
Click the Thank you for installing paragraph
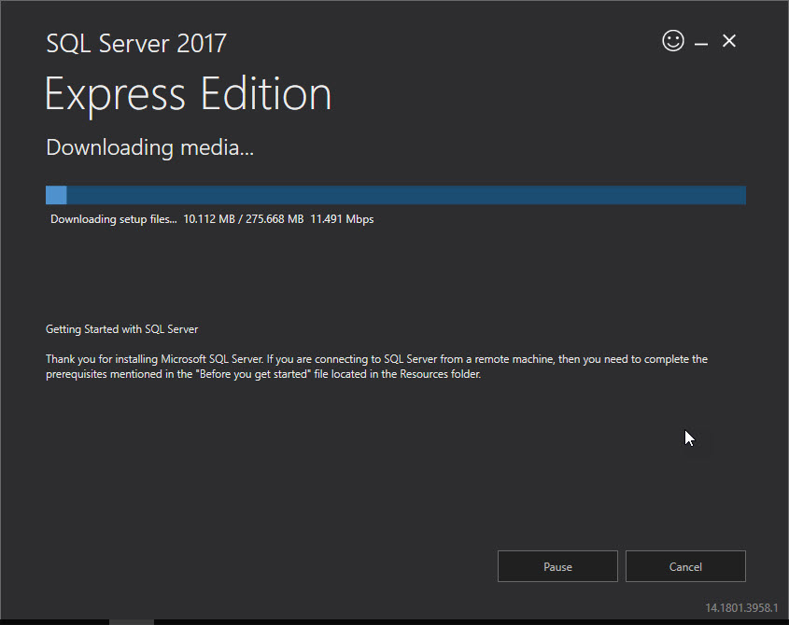[376, 367]
